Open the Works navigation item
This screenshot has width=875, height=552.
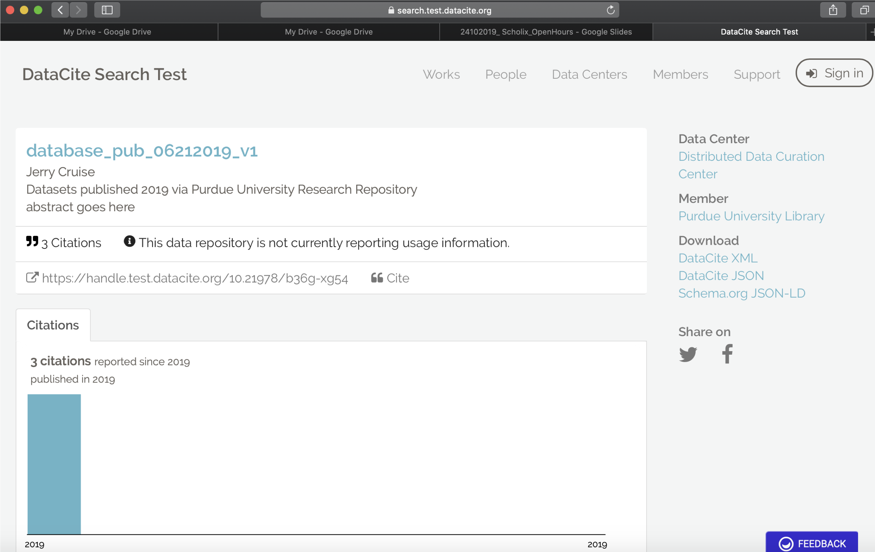point(441,74)
